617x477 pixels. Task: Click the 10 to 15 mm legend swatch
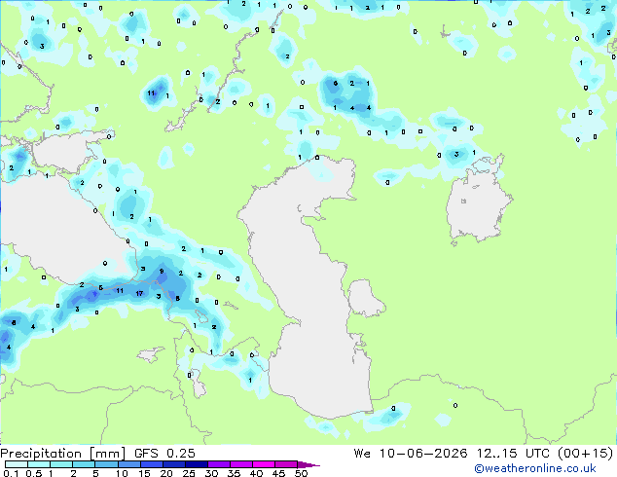[x=128, y=464]
